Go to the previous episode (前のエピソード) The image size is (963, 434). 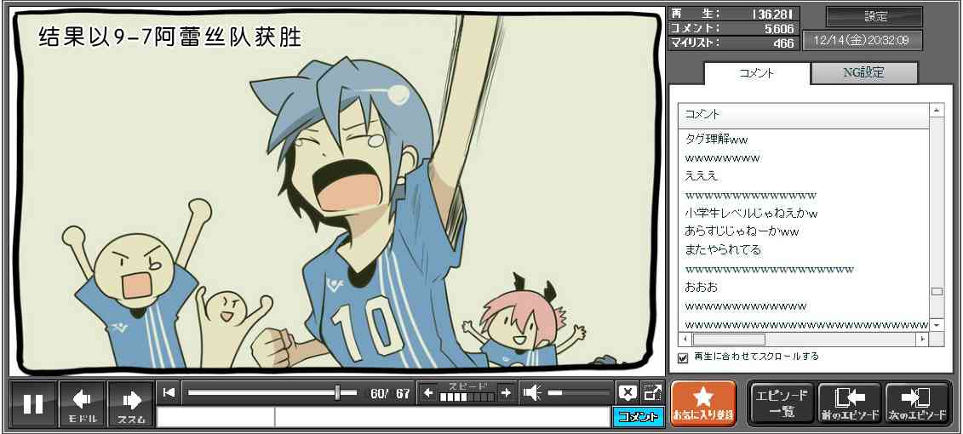click(x=849, y=403)
